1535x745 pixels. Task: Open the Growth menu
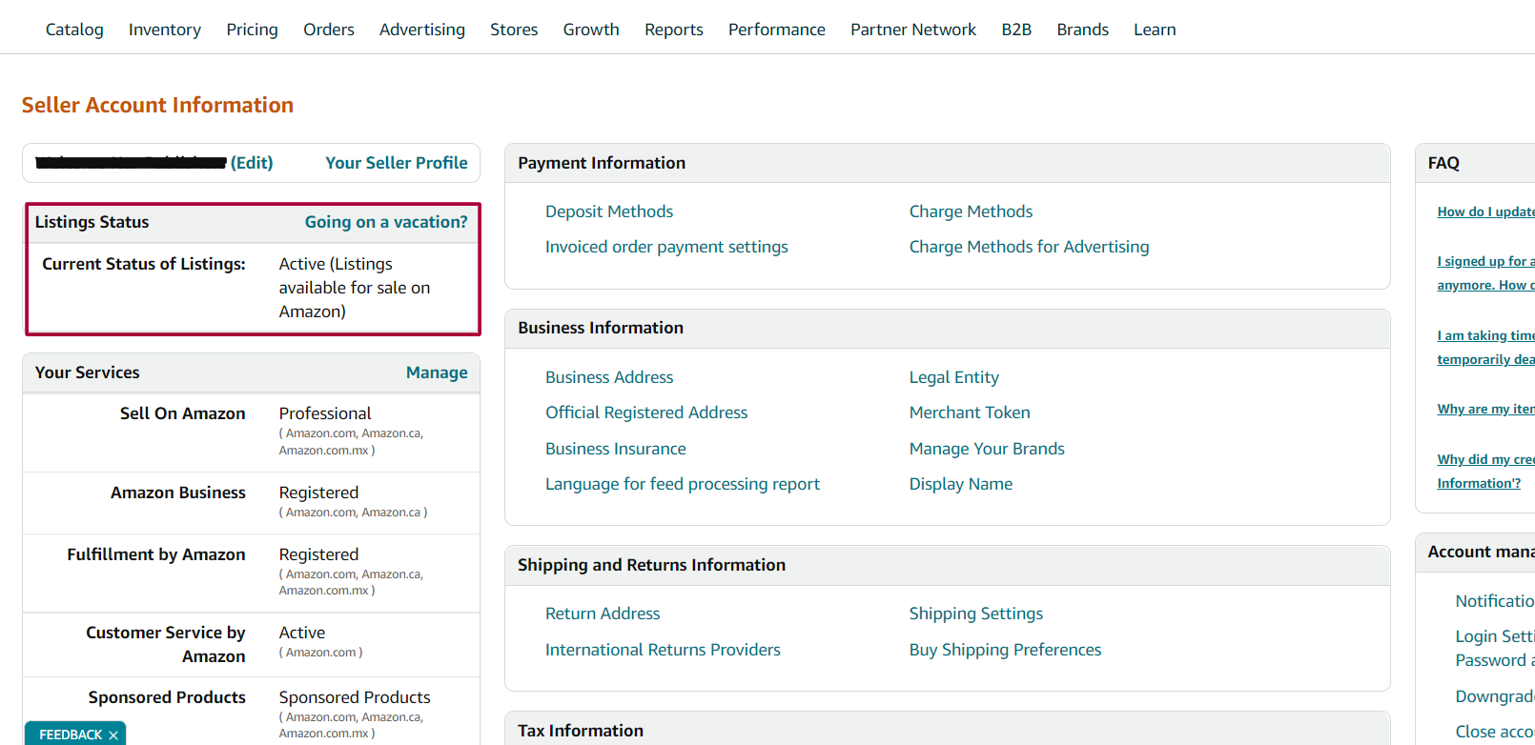pyautogui.click(x=591, y=30)
